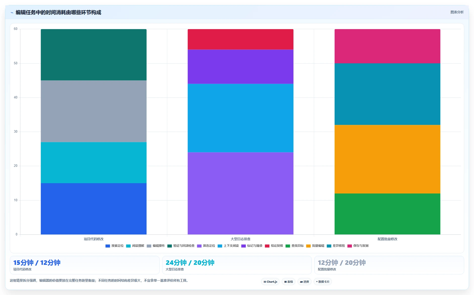The image size is (474, 295).
Task: Click the y-axis value 60
Action: (x=16, y=29)
